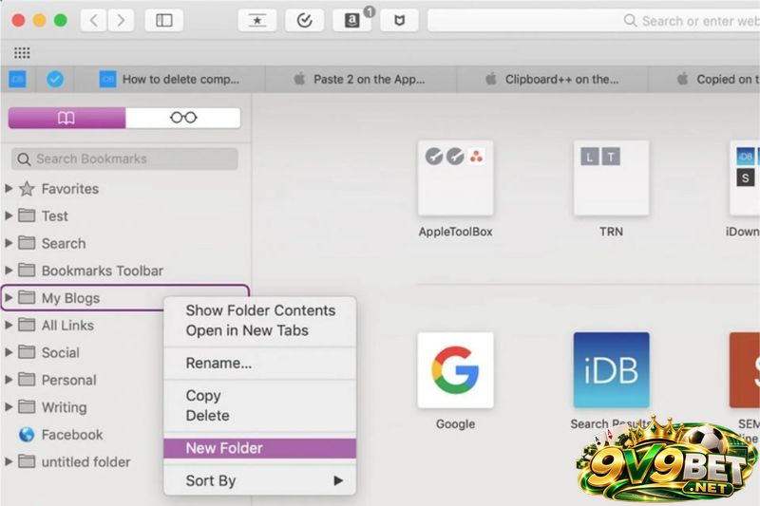Select the All Links folder label

coord(67,326)
